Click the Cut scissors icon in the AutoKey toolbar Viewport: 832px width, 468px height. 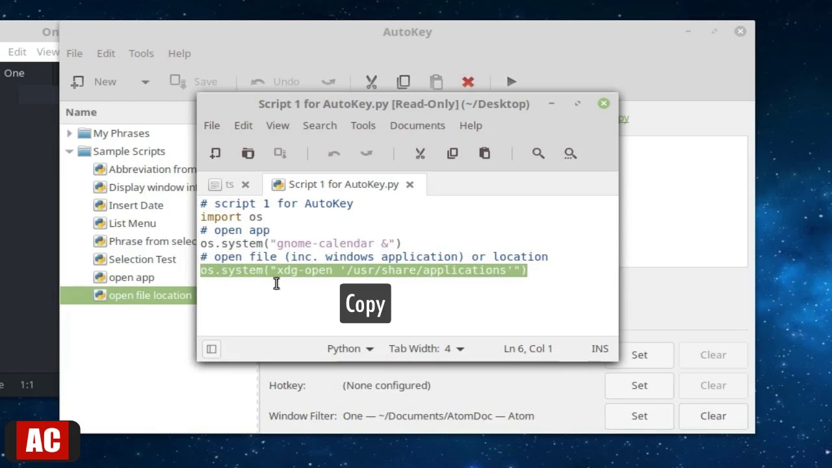point(371,82)
